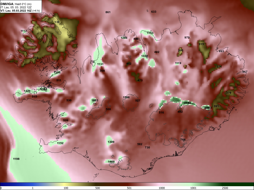The image size is (254, 190).
Task: Click the map value 979
Action: [x=187, y=37]
